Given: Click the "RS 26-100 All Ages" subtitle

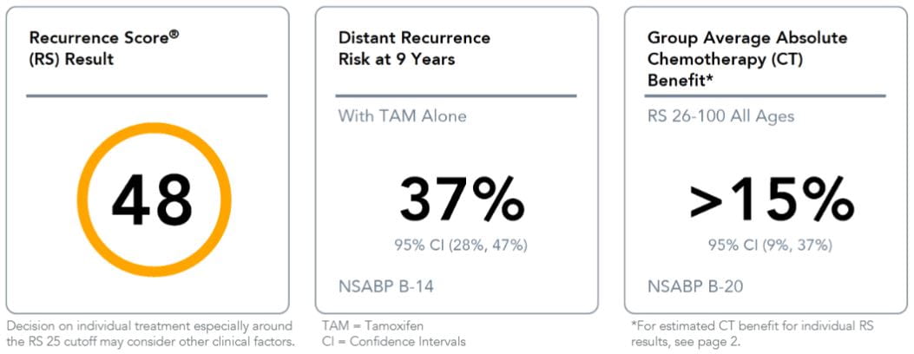Looking at the screenshot, I should (720, 115).
